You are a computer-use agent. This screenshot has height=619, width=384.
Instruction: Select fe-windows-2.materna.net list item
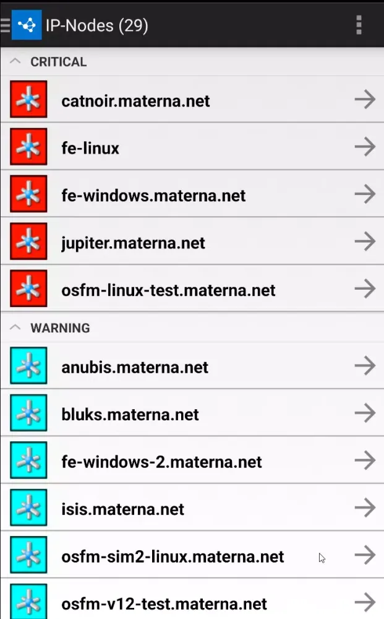[161, 462]
